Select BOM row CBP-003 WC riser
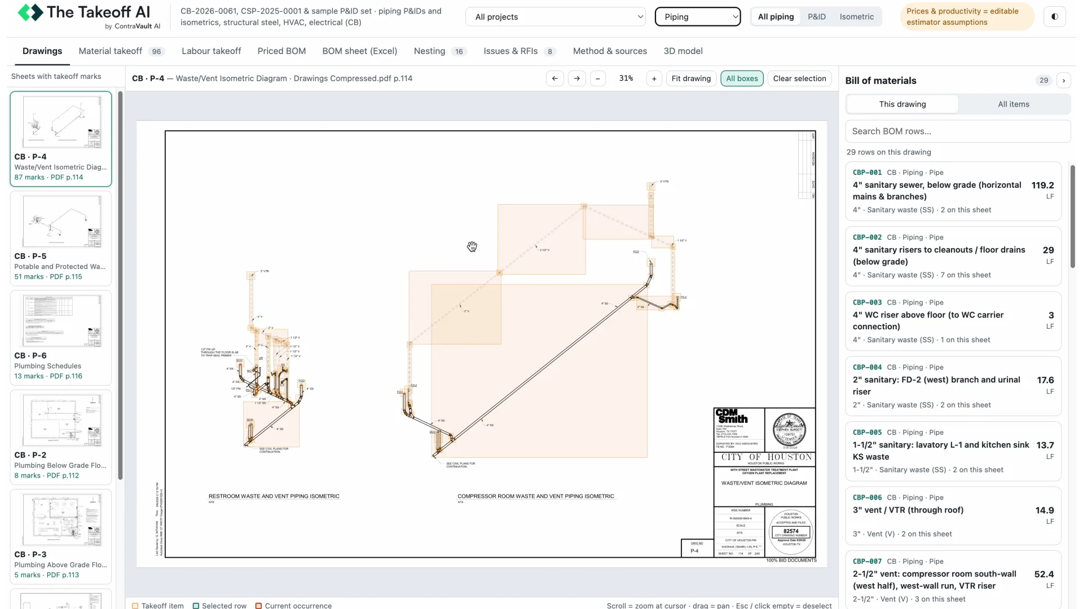The width and height of the screenshot is (1083, 609). 953,321
